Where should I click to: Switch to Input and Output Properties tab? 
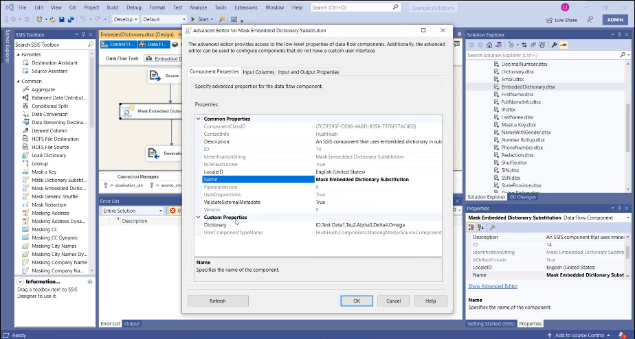(308, 72)
